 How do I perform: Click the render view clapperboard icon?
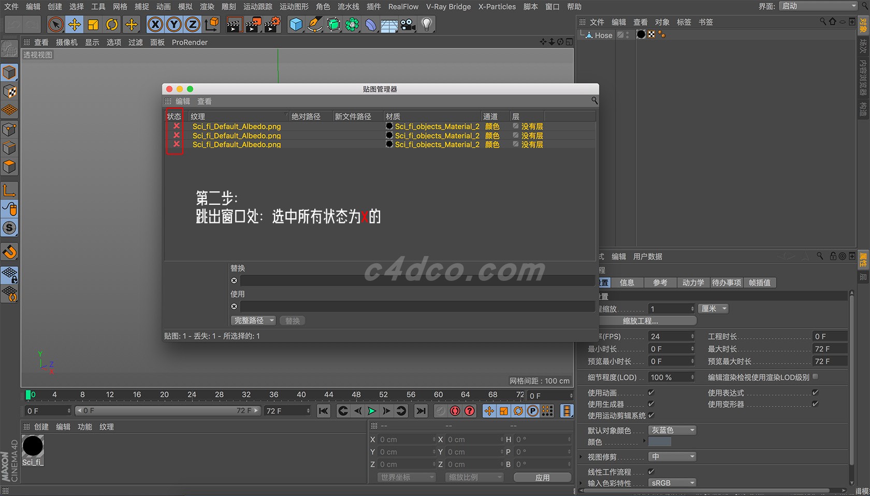click(234, 24)
